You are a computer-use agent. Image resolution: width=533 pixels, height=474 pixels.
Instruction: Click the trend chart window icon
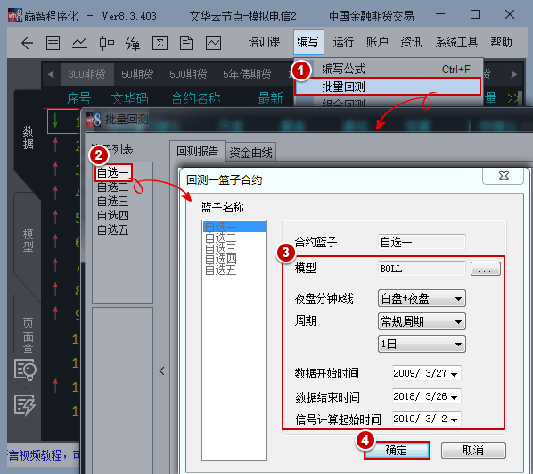[214, 43]
